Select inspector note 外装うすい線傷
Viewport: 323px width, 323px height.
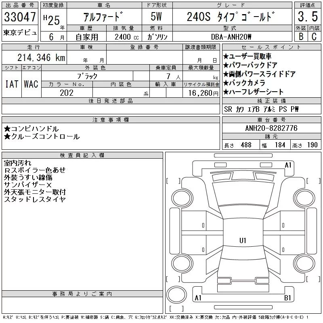28,178
